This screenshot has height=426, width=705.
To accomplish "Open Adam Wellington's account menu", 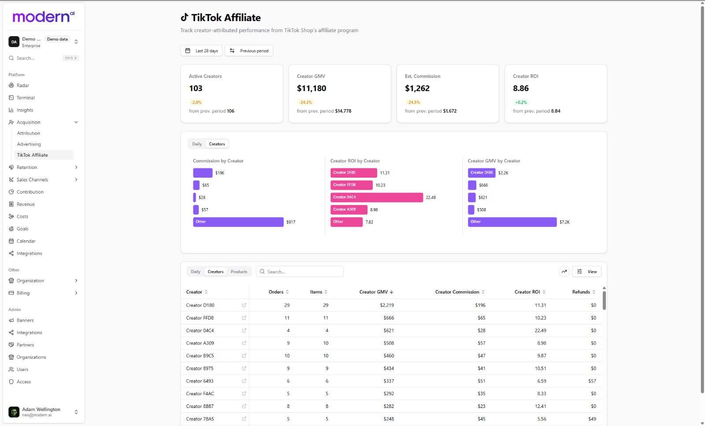I will point(43,412).
